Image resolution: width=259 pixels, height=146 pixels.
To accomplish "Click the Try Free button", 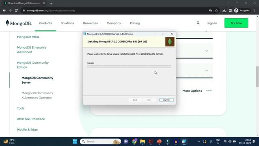I will click(x=236, y=23).
